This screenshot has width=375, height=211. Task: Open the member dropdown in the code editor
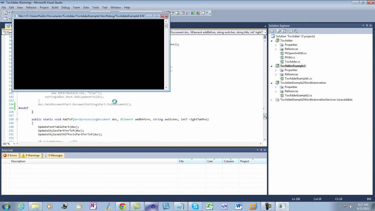(265, 32)
